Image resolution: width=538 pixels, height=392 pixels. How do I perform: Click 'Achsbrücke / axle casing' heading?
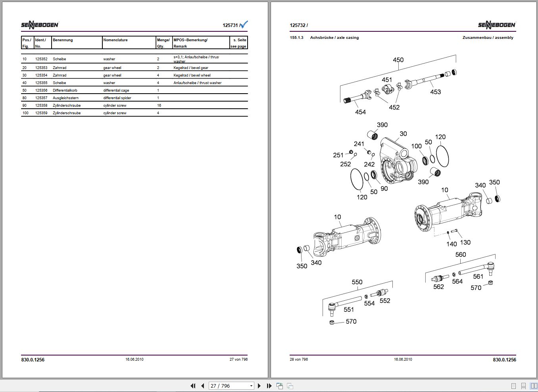334,38
